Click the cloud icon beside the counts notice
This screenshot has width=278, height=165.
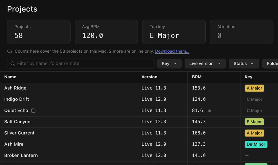click(9, 51)
